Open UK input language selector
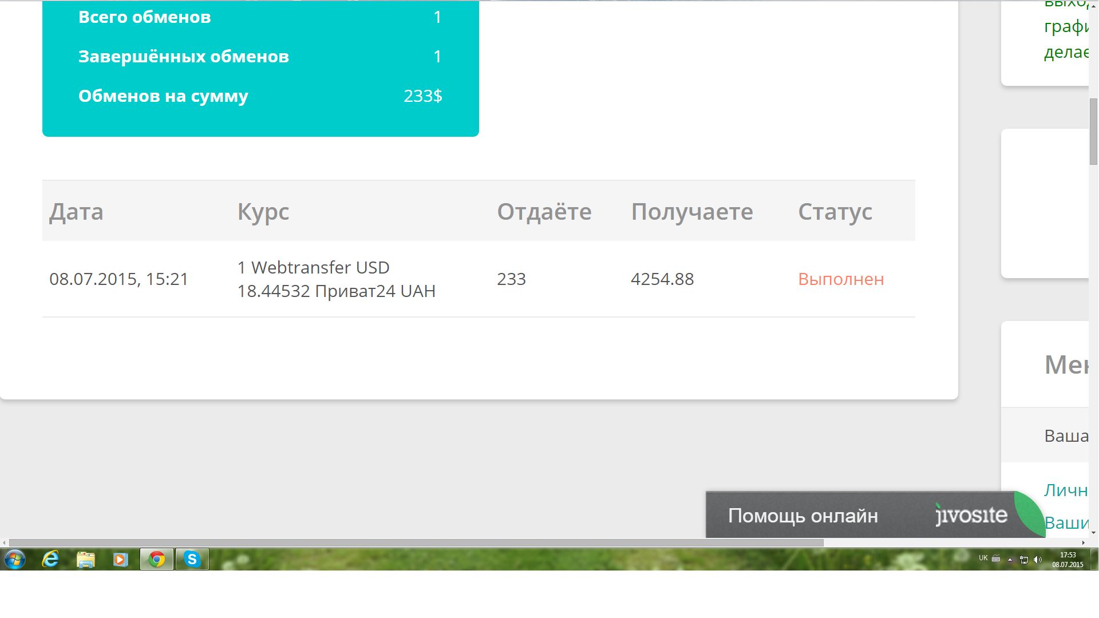 [x=983, y=558]
